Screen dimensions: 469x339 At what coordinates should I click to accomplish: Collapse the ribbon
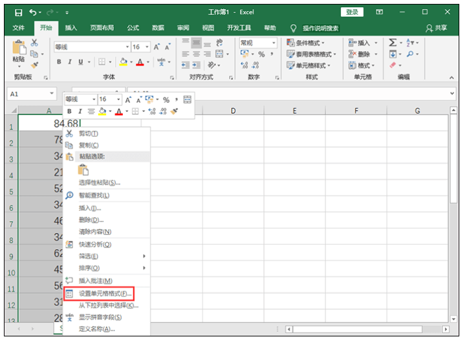click(x=452, y=78)
